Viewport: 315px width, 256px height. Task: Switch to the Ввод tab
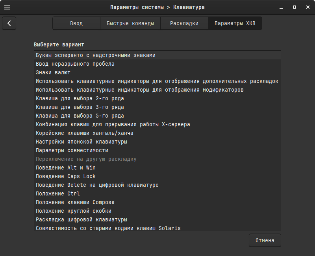(76, 23)
